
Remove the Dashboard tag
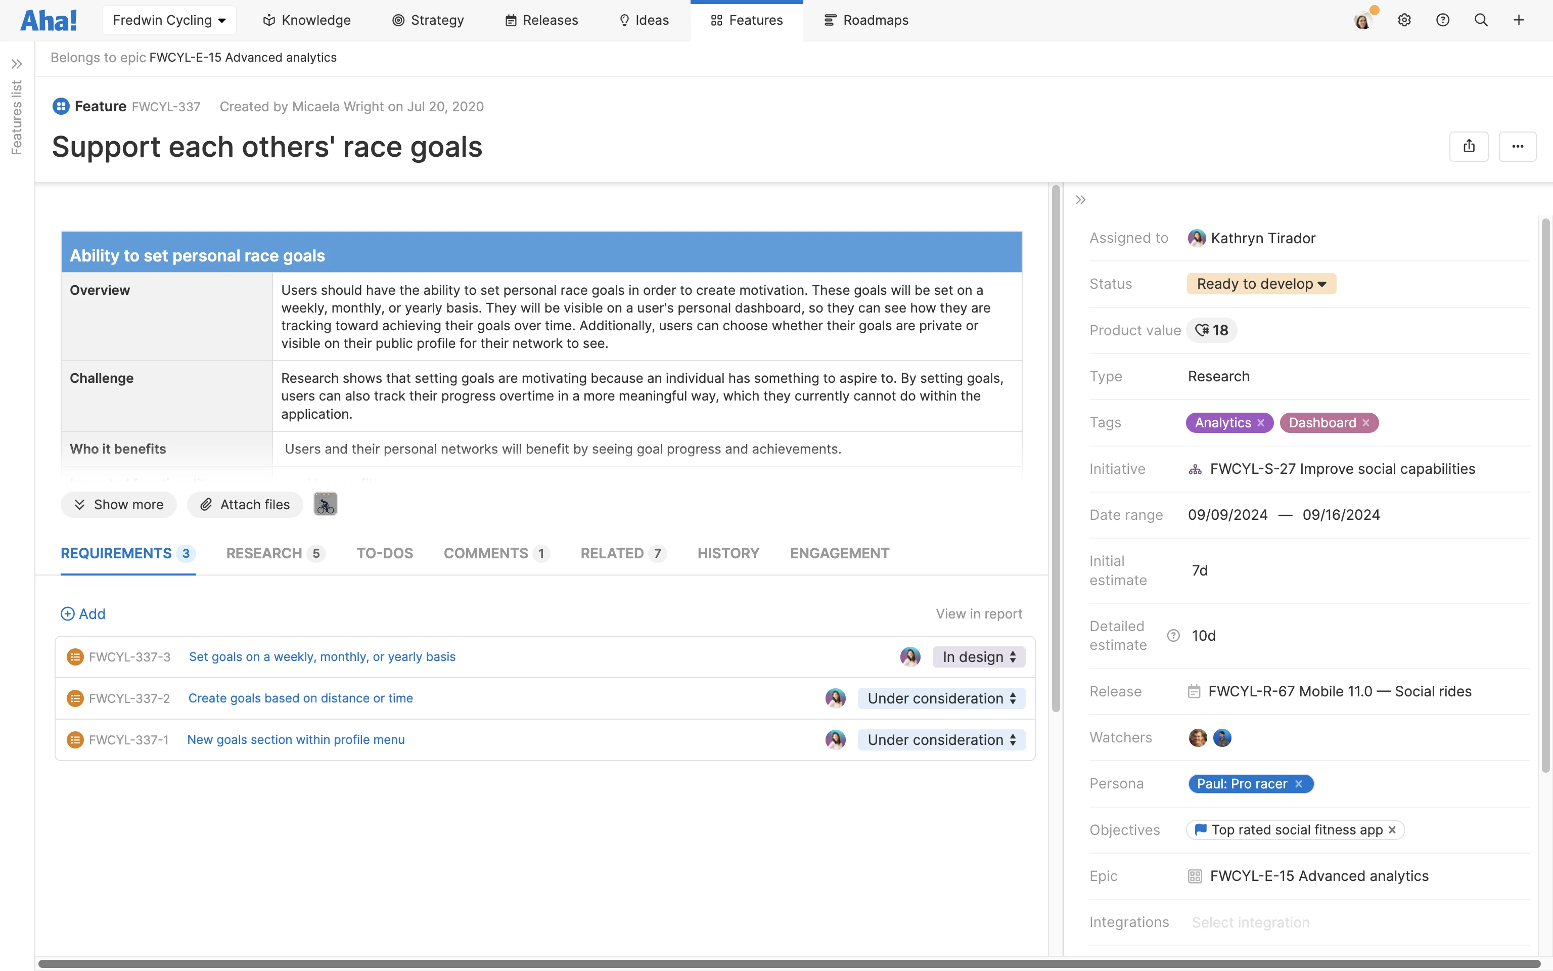tap(1366, 423)
